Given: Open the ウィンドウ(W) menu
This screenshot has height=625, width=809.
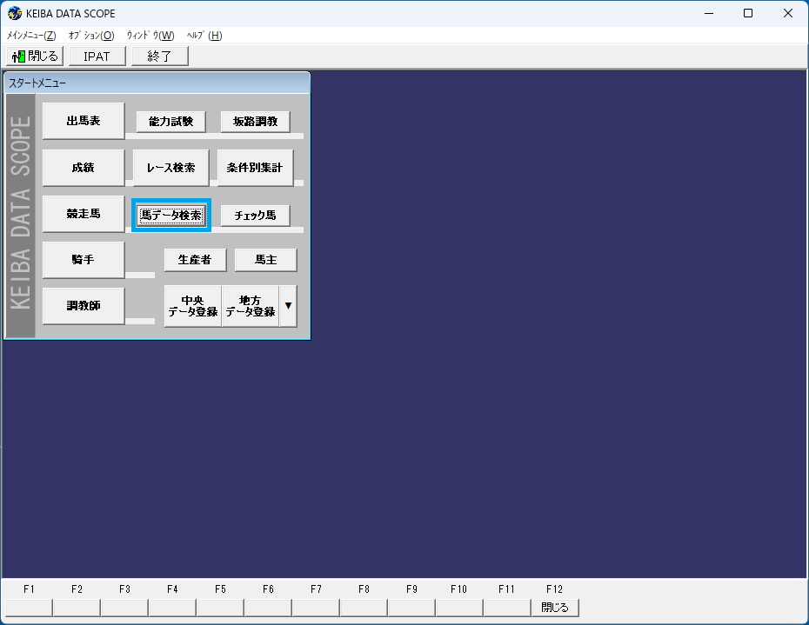Looking at the screenshot, I should click(150, 36).
